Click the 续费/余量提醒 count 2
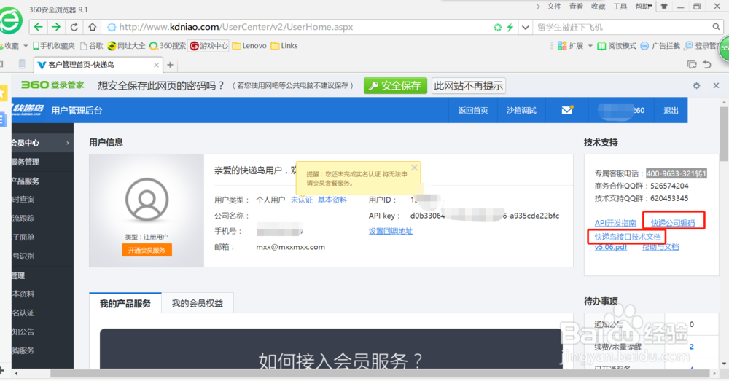The width and height of the screenshot is (729, 381). 691,347
